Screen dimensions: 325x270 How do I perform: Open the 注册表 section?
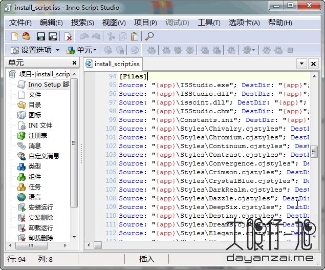pyautogui.click(x=32, y=136)
